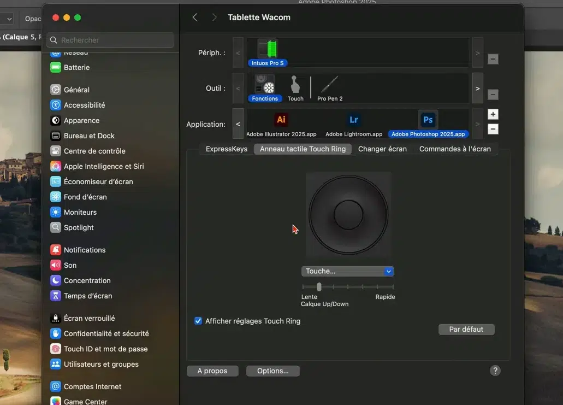
Task: Add an application with plus button
Action: 493,114
